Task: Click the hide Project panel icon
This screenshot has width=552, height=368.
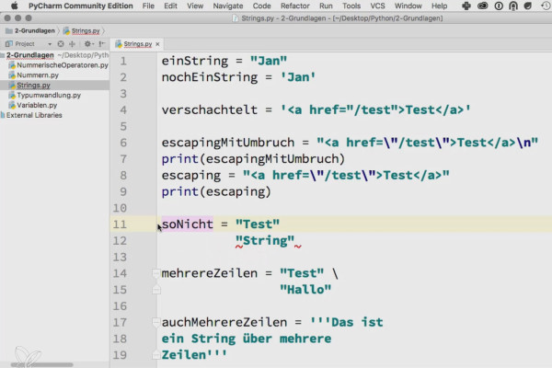Action: tap(102, 44)
